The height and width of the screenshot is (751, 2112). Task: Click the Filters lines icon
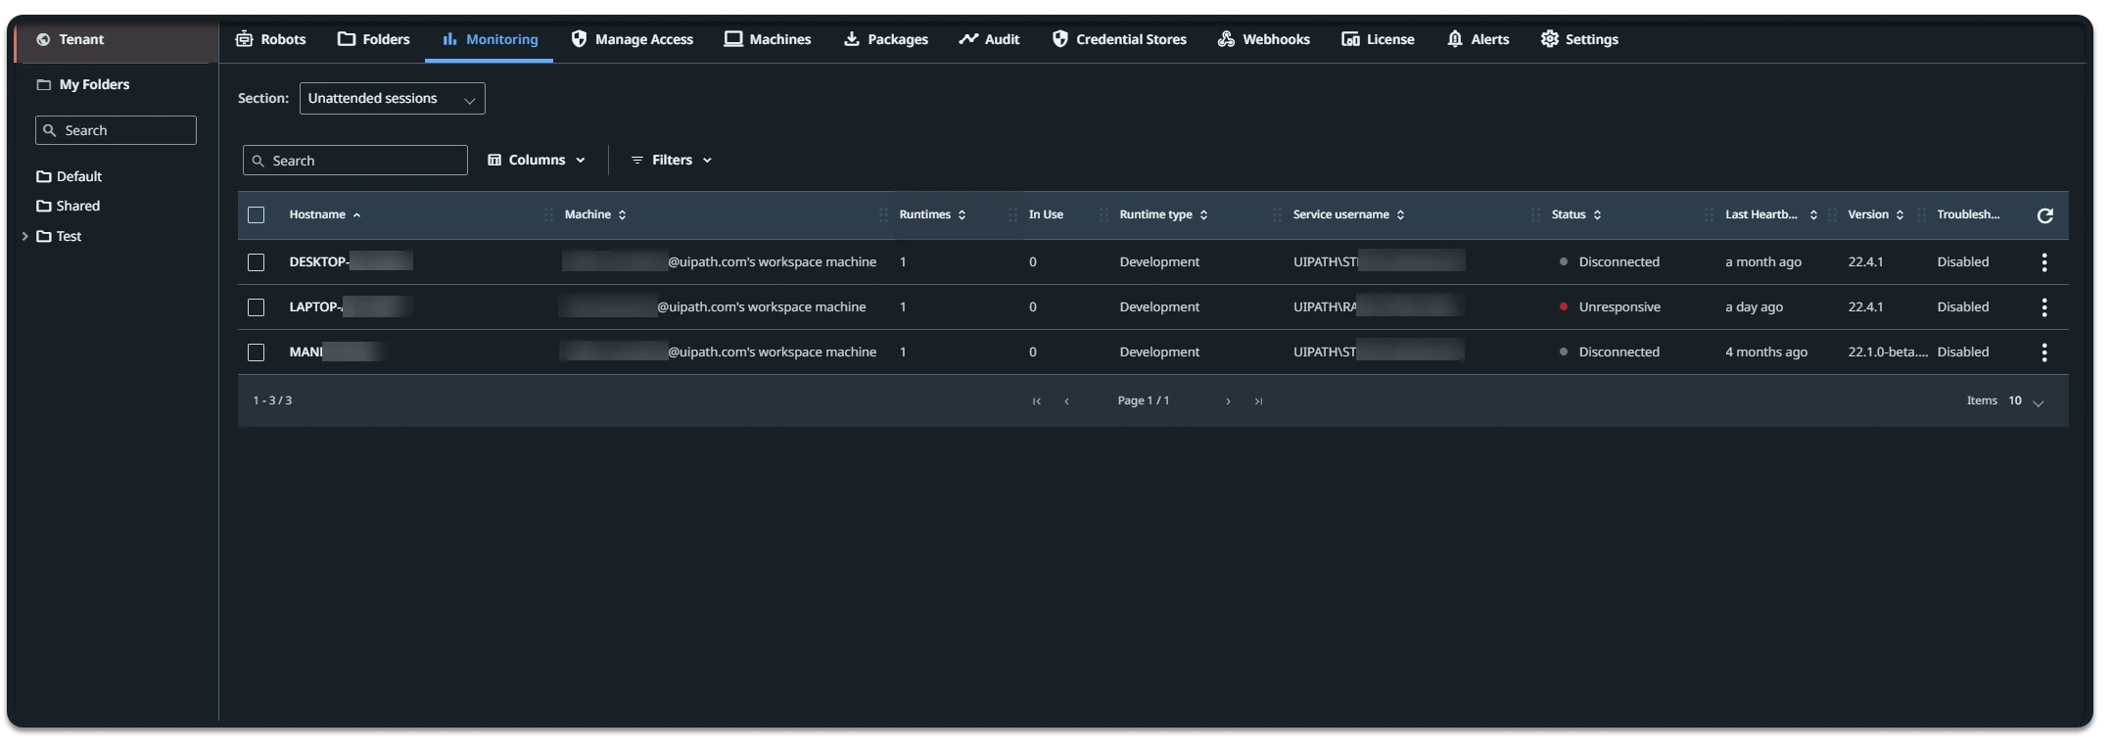(x=637, y=160)
